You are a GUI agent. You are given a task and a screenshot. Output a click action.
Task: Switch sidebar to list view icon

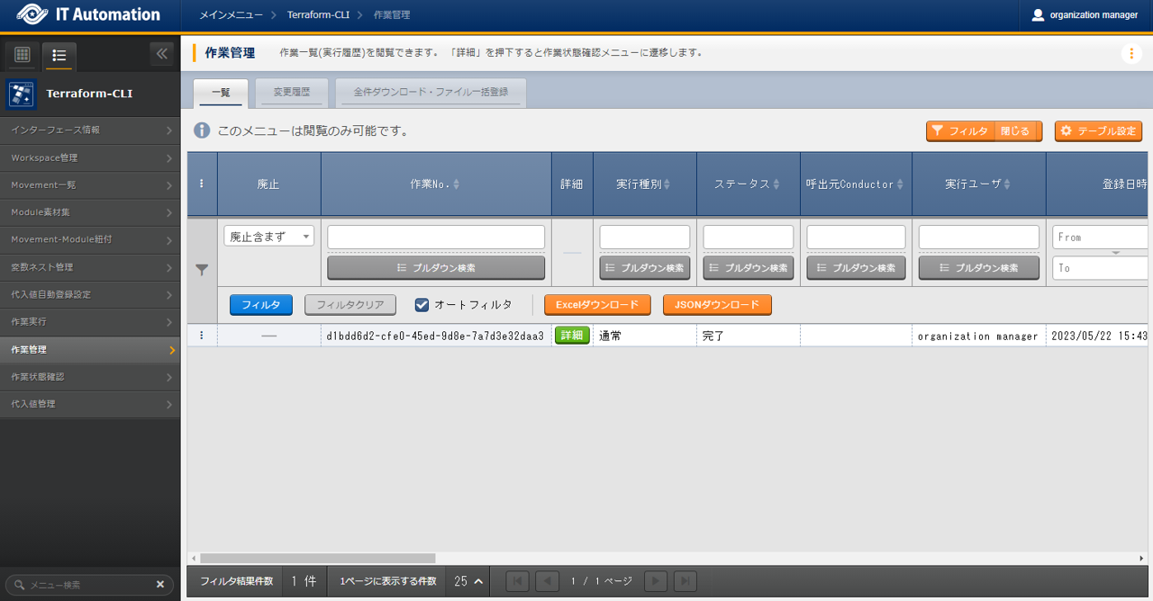pyautogui.click(x=59, y=55)
